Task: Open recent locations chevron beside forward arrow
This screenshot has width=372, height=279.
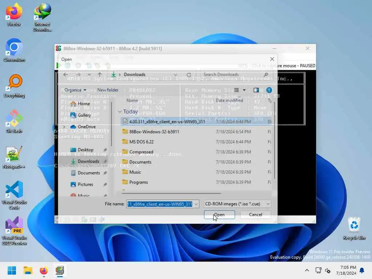Action: coord(89,74)
